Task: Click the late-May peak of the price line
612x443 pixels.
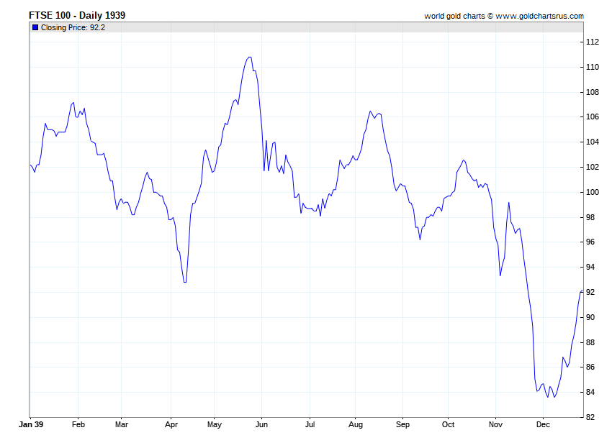Action: (250, 57)
